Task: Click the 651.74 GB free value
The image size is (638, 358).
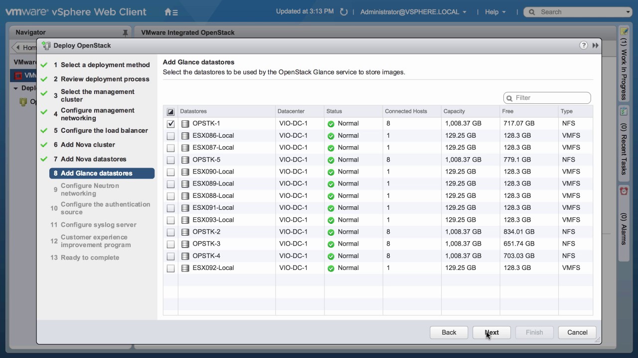Action: pos(519,244)
